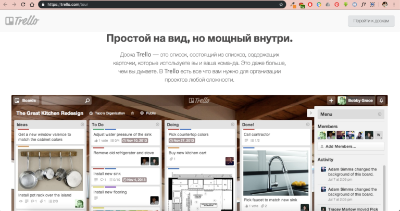Click the plus create icon in board header
The height and width of the screenshot is (211, 400).
331,101
